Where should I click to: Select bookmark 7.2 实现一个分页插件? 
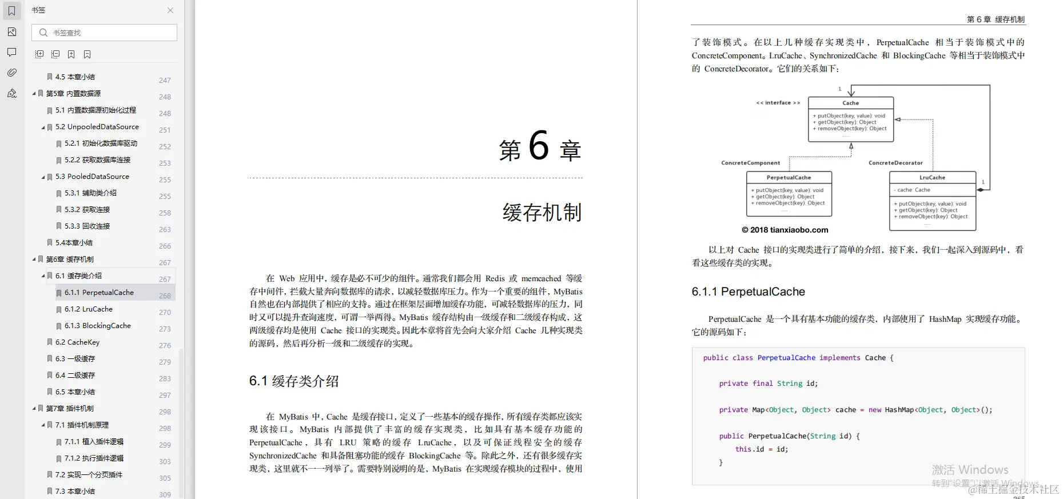pos(89,474)
